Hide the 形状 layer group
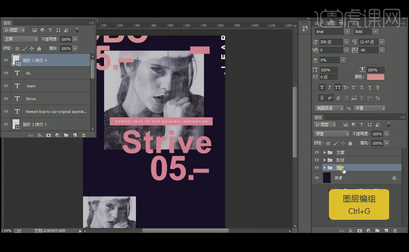Image resolution: width=409 pixels, height=252 pixels. [317, 160]
